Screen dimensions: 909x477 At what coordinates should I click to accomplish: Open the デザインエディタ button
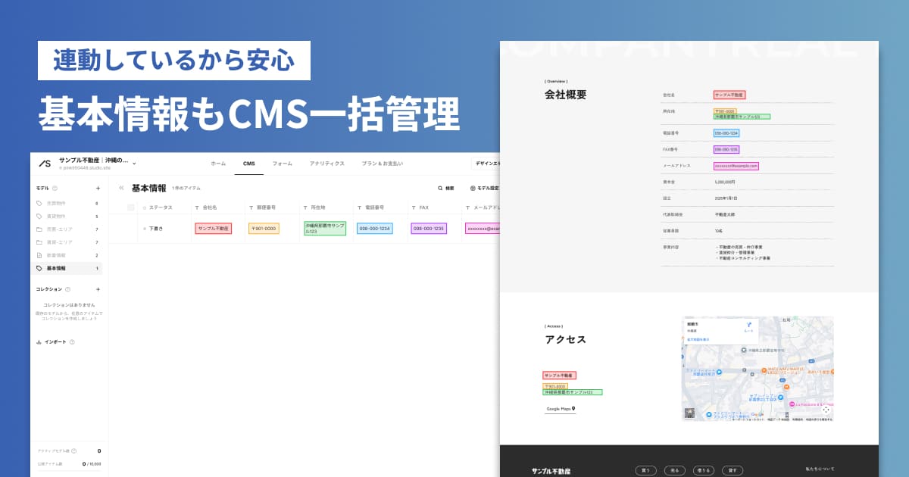click(492, 163)
